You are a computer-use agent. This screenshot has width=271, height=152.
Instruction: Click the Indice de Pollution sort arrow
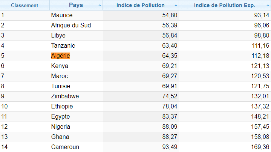tap(176, 6)
